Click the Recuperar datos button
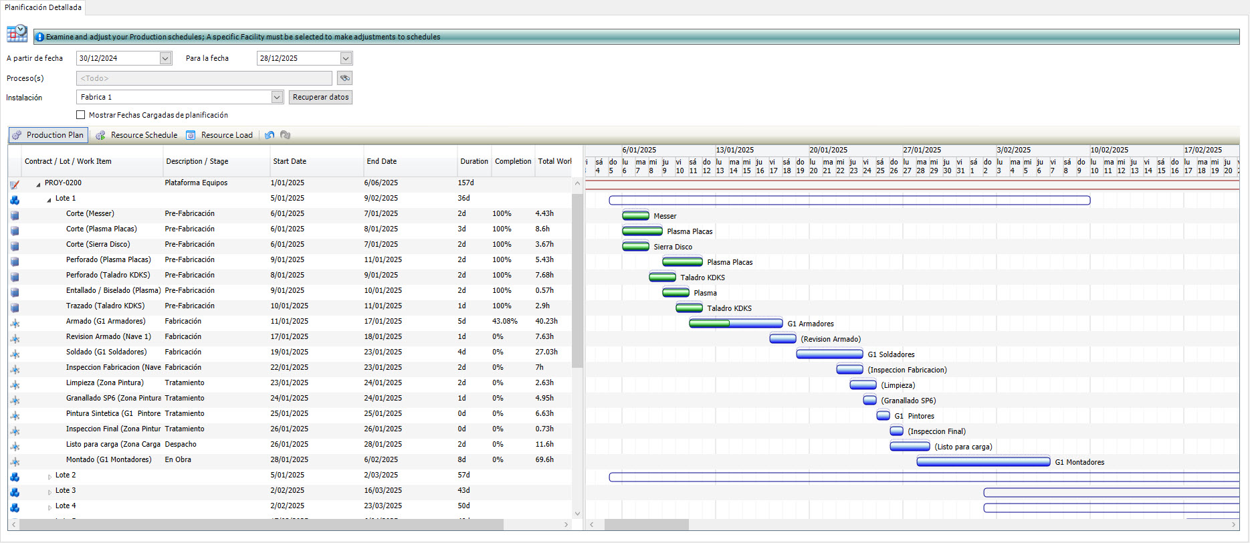Viewport: 1250px width, 543px height. (321, 98)
